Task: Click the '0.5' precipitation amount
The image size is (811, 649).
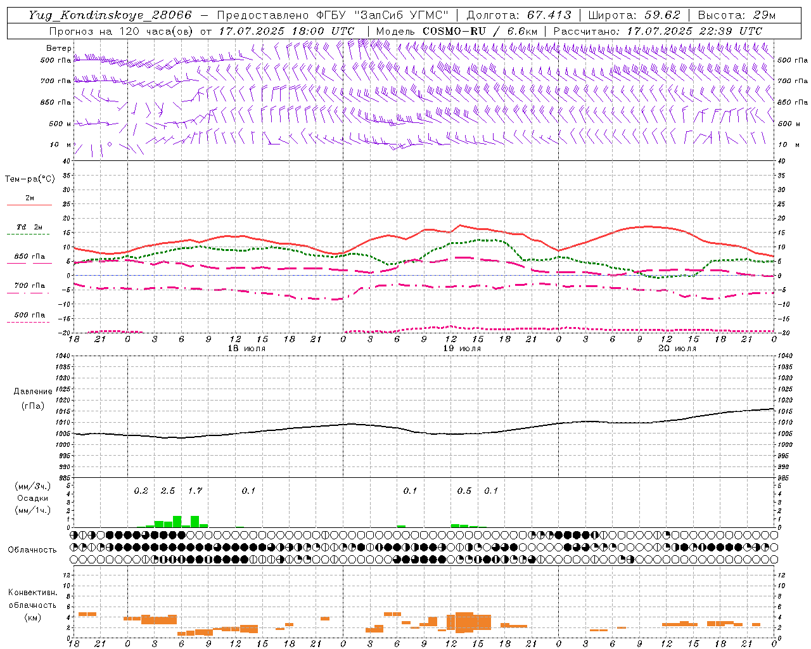Action: pyautogui.click(x=464, y=491)
